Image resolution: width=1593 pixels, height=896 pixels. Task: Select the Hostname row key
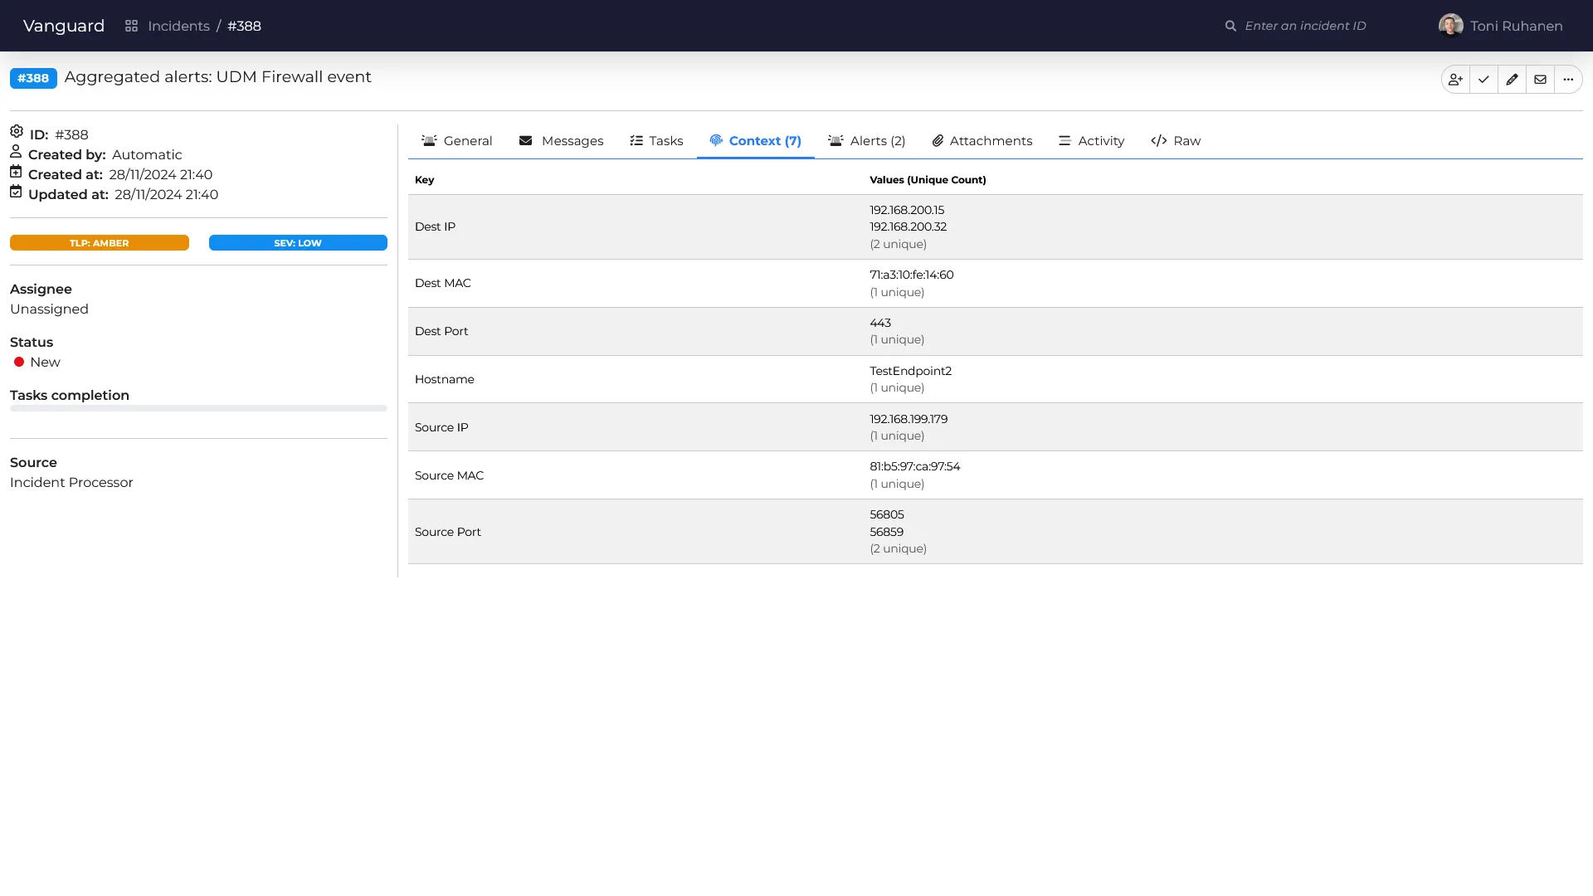point(445,380)
